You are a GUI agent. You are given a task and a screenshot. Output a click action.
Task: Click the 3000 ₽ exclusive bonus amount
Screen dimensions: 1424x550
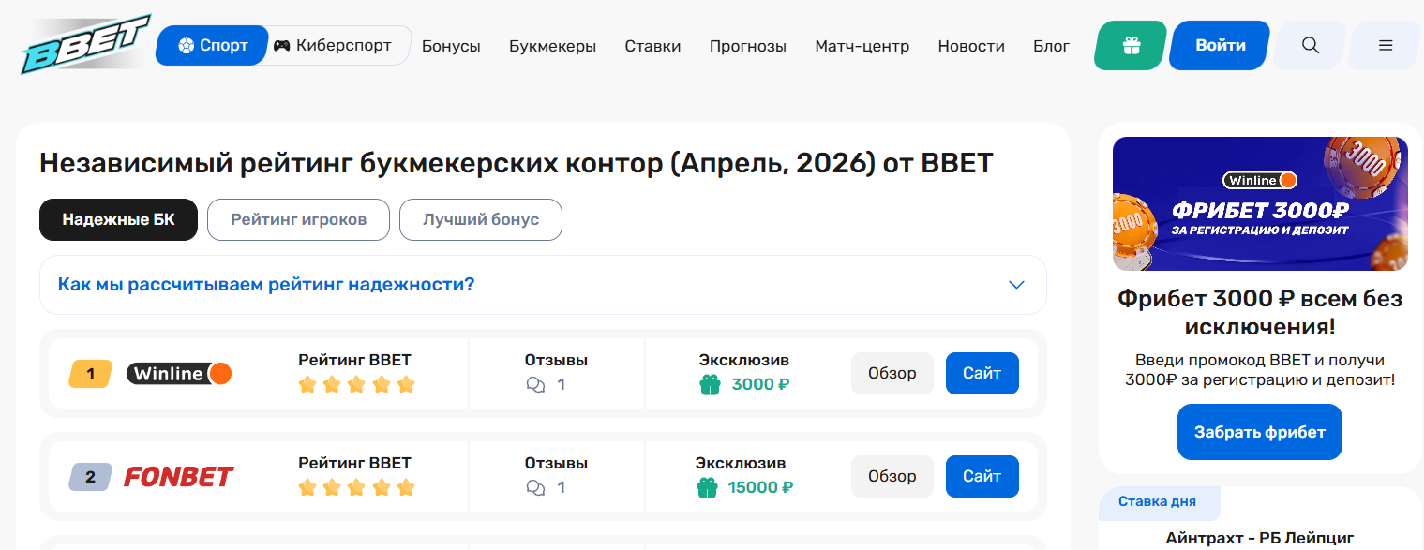[760, 384]
